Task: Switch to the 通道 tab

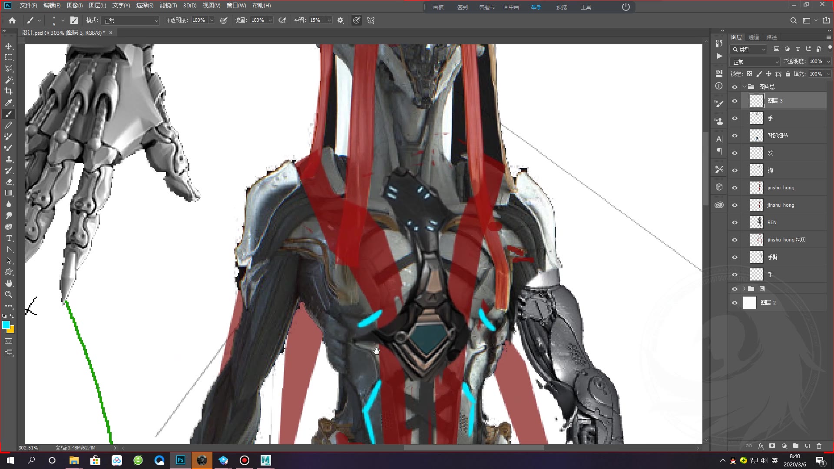Action: click(x=754, y=37)
